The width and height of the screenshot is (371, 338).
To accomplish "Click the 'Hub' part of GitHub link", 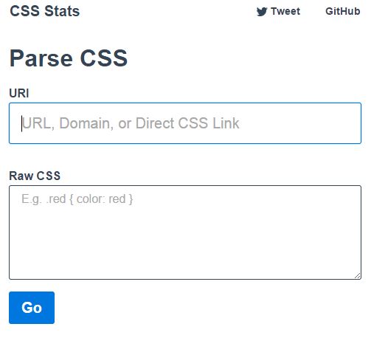I will tap(351, 11).
